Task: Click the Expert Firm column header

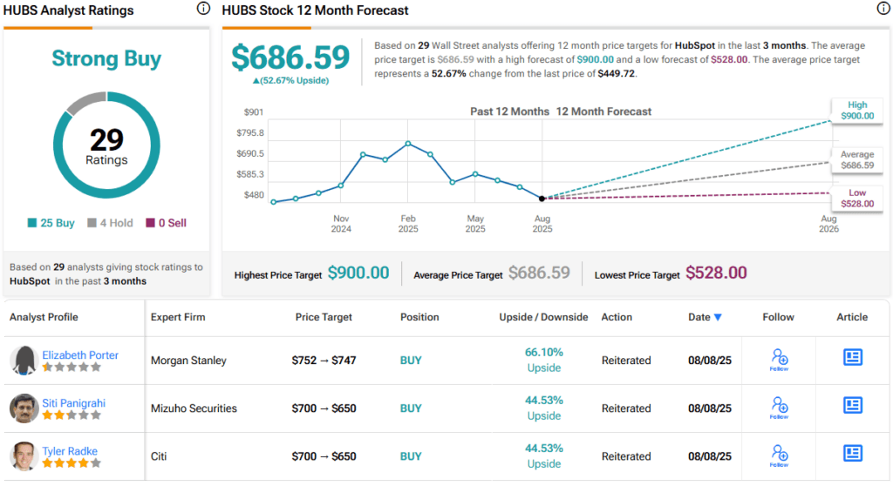Action: [x=178, y=317]
